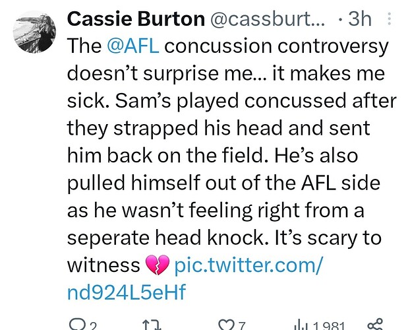Open the three-dot more options menu

389,20
